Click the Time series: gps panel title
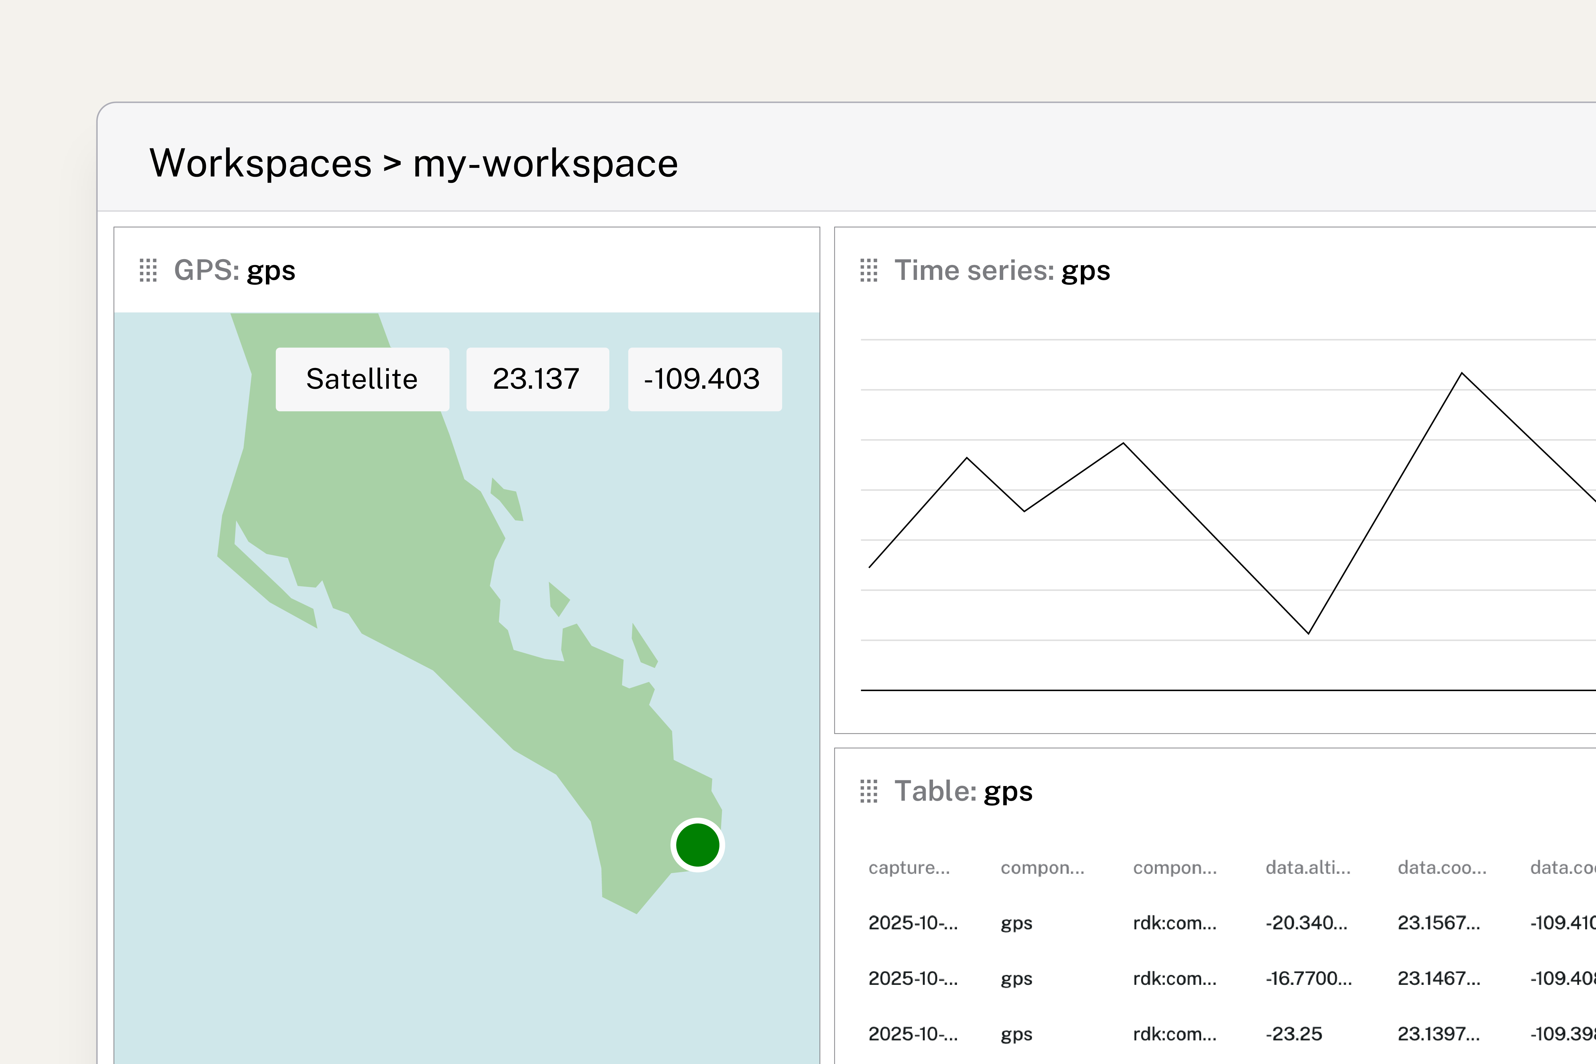The width and height of the screenshot is (1596, 1064). (x=1003, y=271)
